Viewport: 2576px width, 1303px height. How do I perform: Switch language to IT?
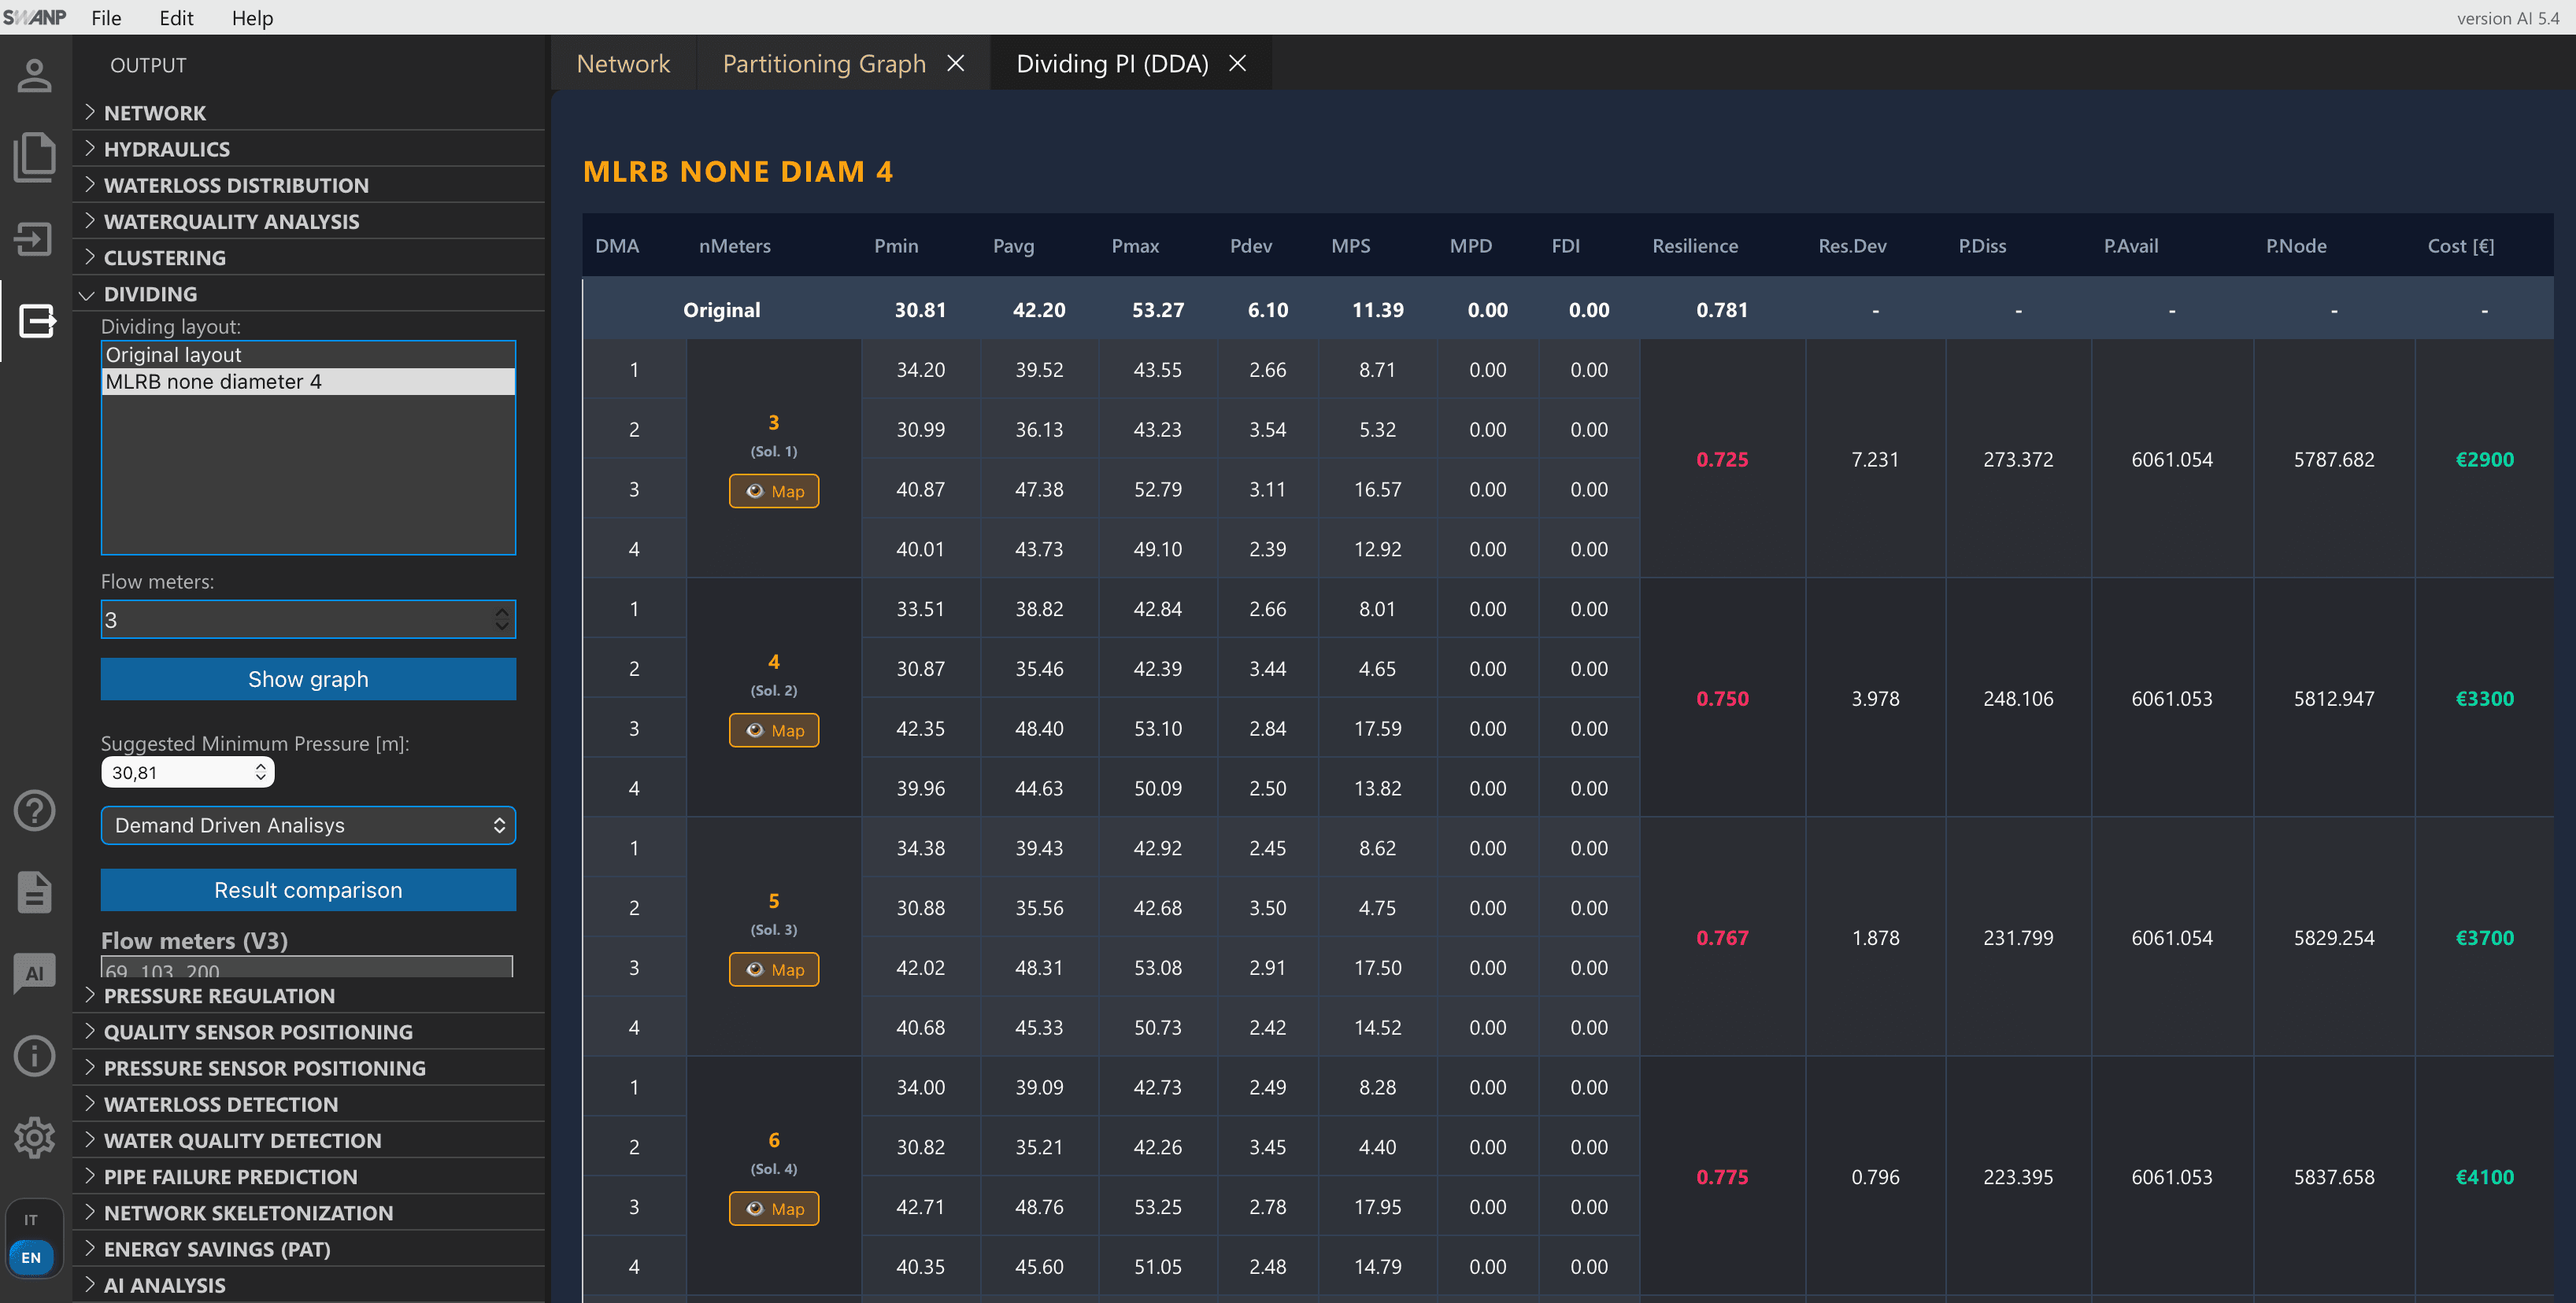tap(31, 1220)
